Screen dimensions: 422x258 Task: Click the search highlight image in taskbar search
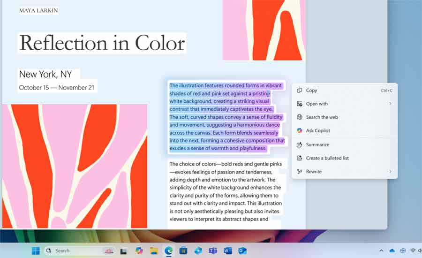click(x=109, y=250)
